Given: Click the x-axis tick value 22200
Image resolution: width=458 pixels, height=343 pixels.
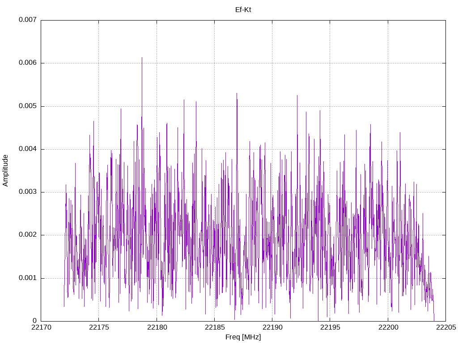Looking at the screenshot, I should [x=388, y=327].
